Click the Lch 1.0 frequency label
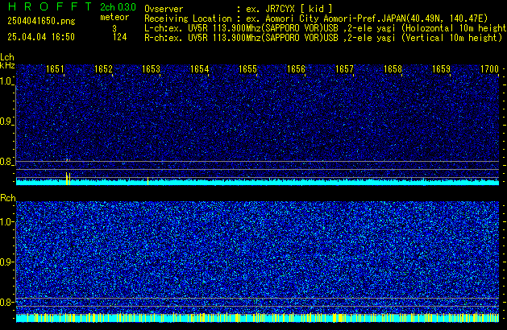This screenshot has width=507, height=330. pyautogui.click(x=6, y=81)
